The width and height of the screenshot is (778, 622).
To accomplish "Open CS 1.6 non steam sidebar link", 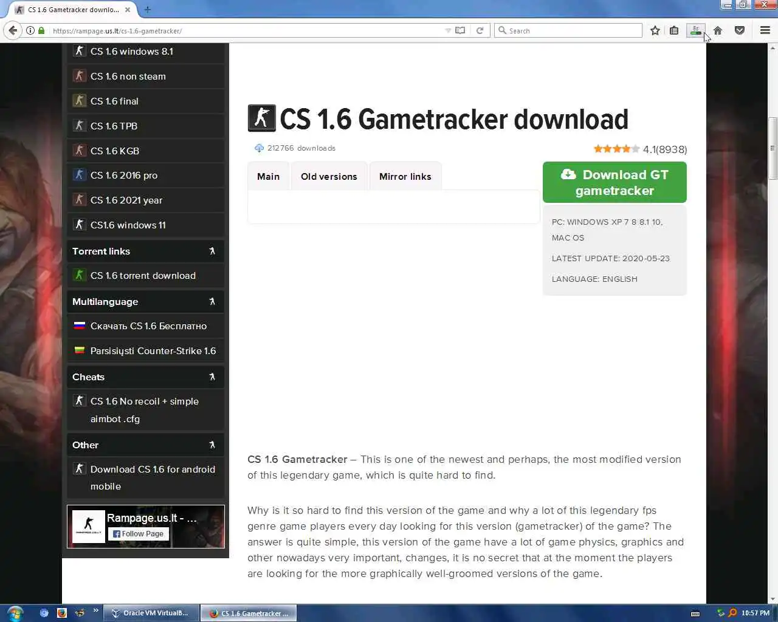I will 128,77.
